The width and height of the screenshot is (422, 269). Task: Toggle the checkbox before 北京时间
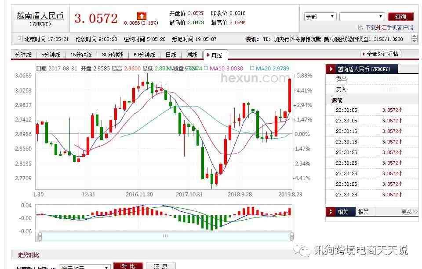coord(20,39)
